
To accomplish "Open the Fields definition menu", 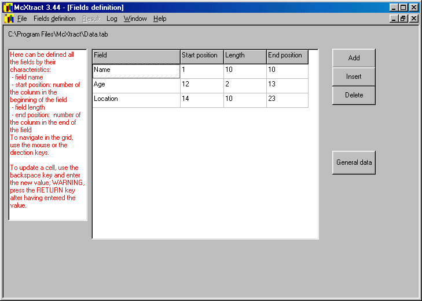I will tap(54, 19).
